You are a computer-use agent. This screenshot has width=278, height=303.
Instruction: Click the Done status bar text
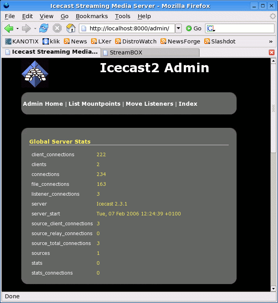12,296
